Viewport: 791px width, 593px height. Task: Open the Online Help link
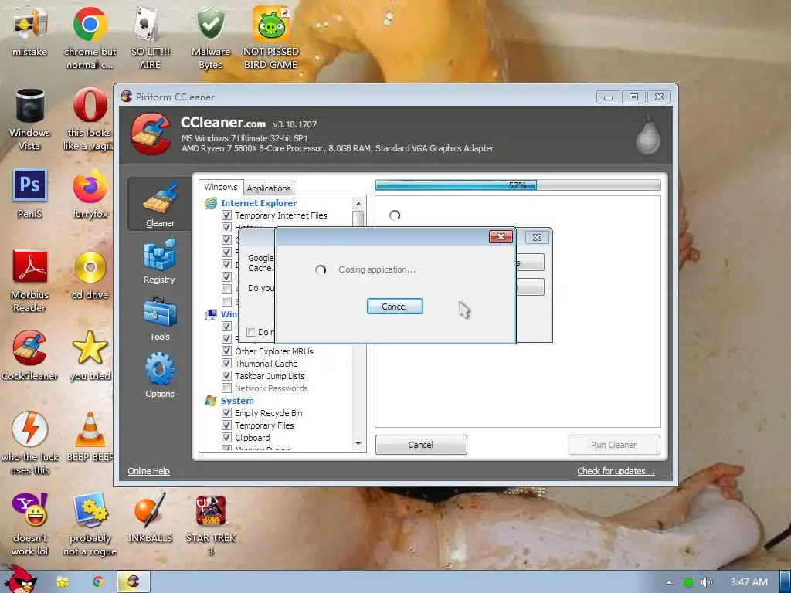148,471
